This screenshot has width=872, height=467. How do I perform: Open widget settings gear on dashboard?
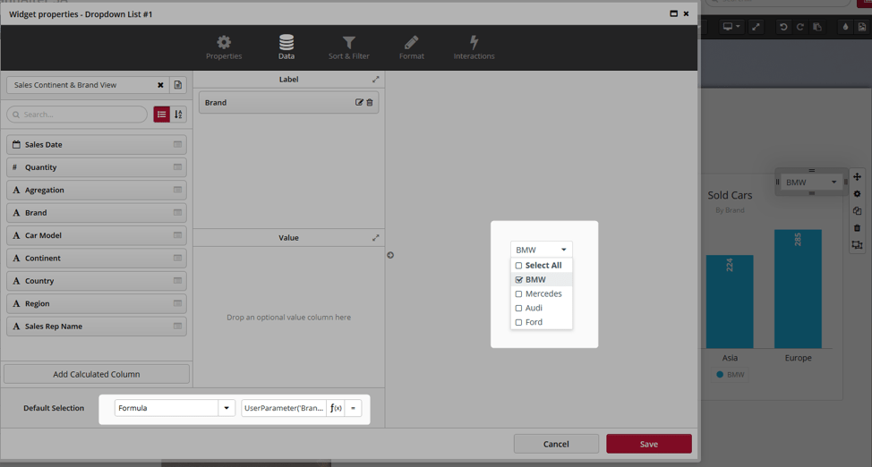click(x=857, y=194)
